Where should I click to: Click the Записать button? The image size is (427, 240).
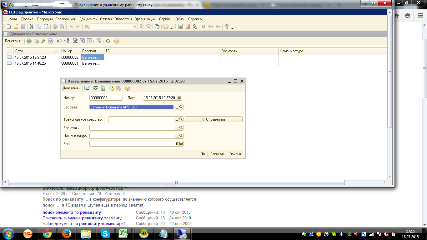218,154
